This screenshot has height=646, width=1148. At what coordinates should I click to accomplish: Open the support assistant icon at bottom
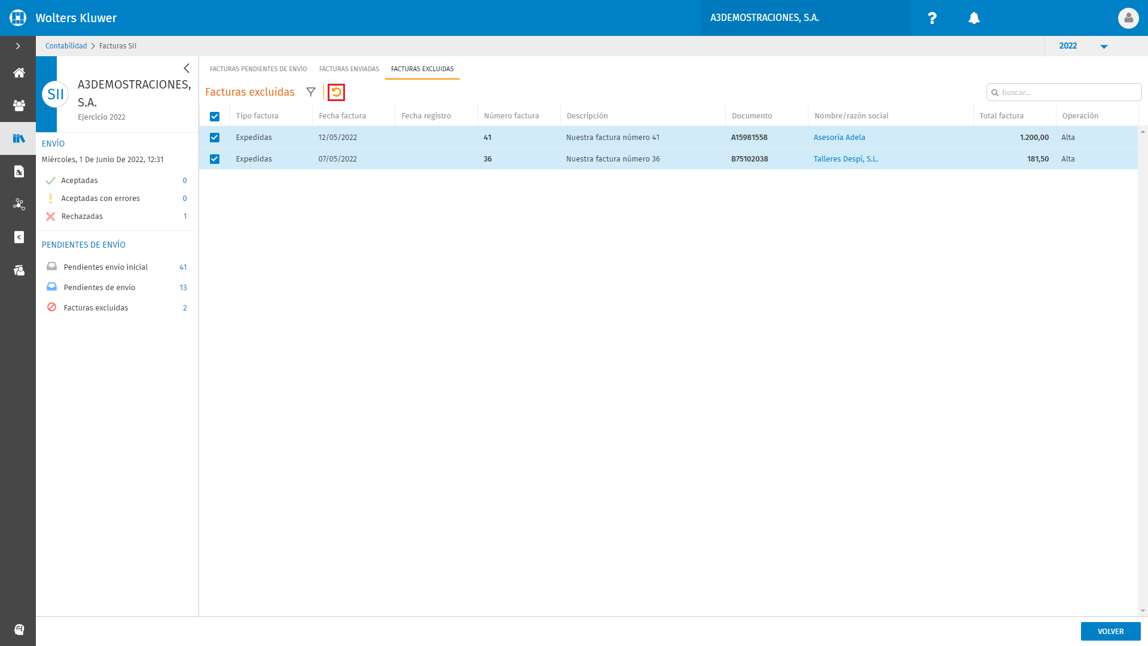point(19,629)
